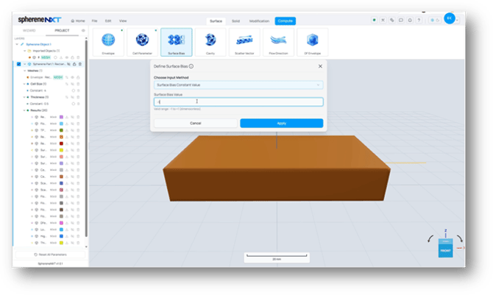This screenshot has height=295, width=493.
Task: Switch to the Solid tab
Action: click(x=235, y=21)
